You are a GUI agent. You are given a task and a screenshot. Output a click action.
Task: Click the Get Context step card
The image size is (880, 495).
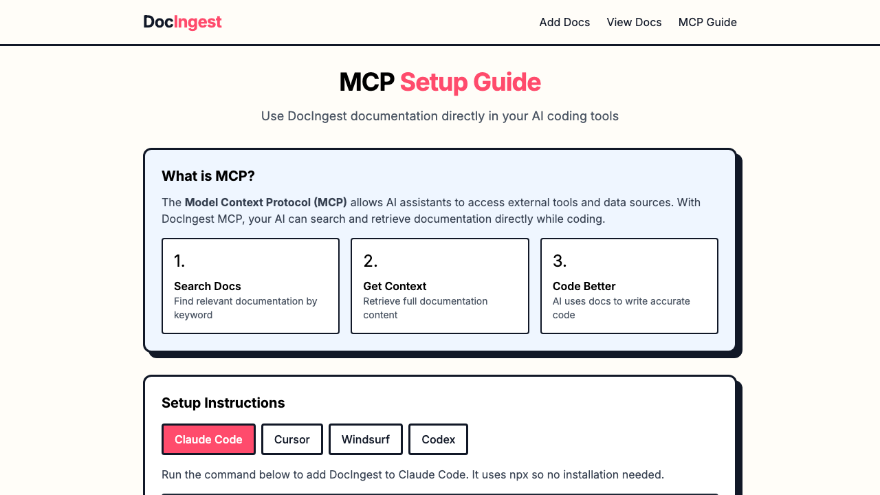click(440, 286)
